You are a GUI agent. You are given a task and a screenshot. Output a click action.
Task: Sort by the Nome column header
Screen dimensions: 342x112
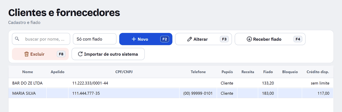pos(28,72)
